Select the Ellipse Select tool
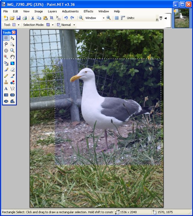This screenshot has height=216, width=193. pos(6,50)
